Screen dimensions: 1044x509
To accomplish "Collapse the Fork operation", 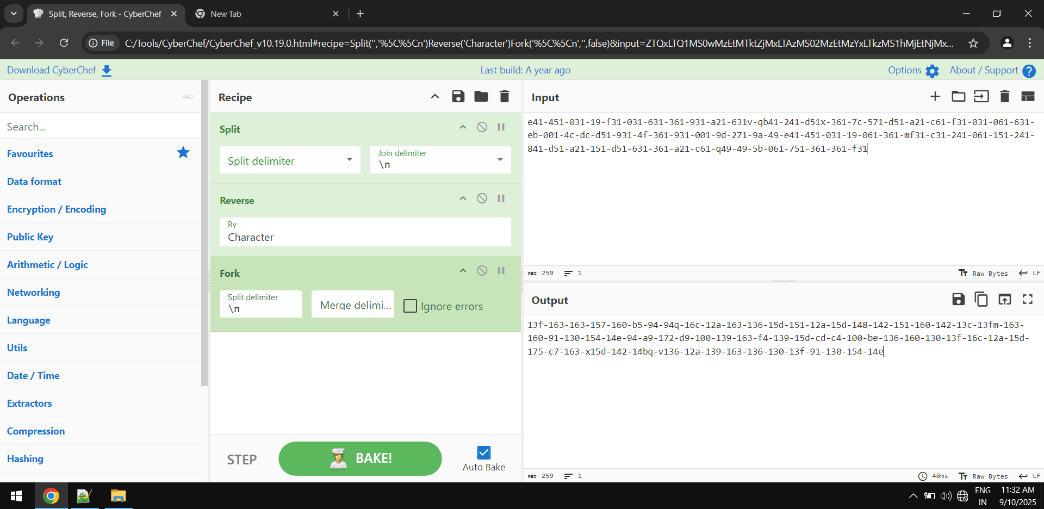I will (x=463, y=271).
